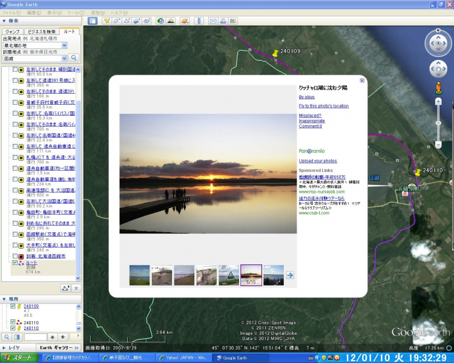Viewport: 454px width, 363px height.
Task: Uncheck the 240109 placemark checkbox
Action: (13, 306)
